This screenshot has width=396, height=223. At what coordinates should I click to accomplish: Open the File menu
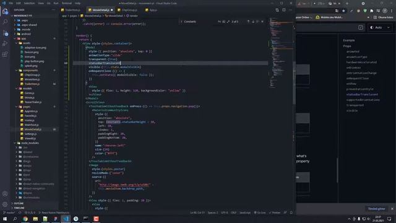pos(11,3)
